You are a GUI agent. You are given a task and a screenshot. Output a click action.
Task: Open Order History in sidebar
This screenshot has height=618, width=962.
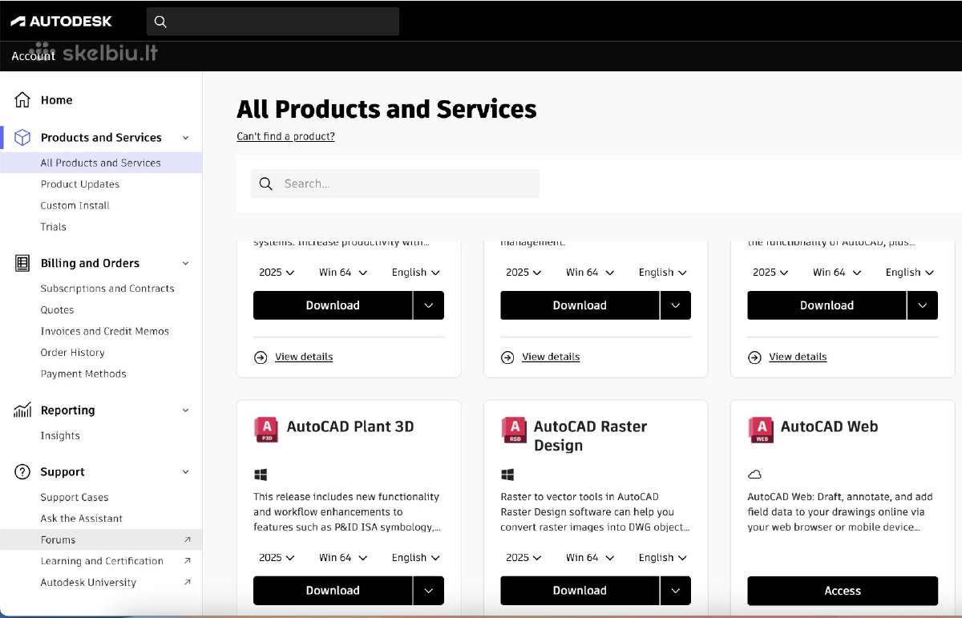(73, 353)
